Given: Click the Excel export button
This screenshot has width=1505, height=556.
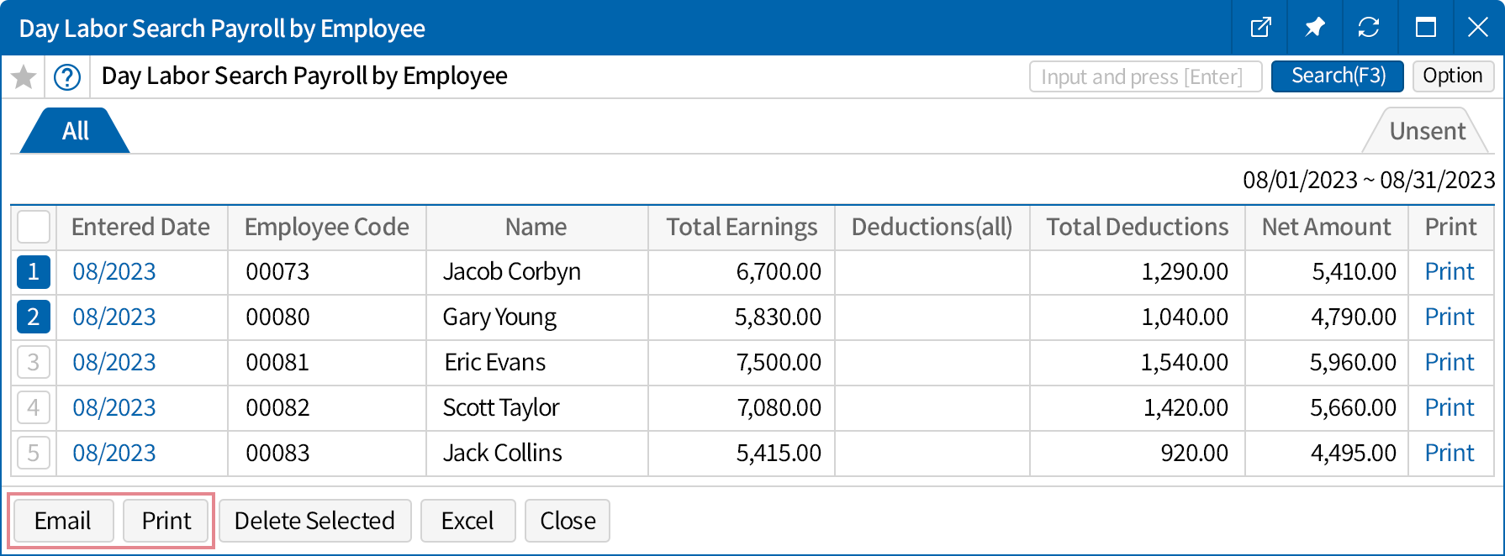Looking at the screenshot, I should [x=467, y=522].
